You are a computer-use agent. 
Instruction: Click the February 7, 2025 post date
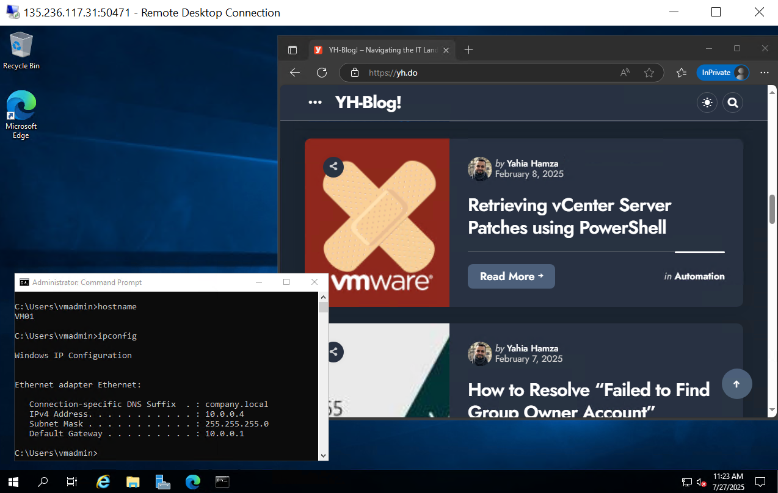point(529,359)
